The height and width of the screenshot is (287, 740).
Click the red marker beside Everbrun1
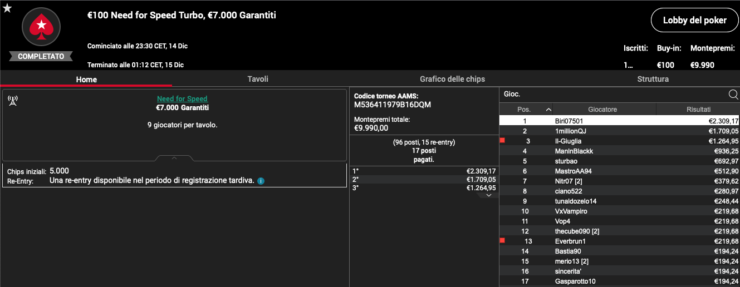[x=502, y=240]
